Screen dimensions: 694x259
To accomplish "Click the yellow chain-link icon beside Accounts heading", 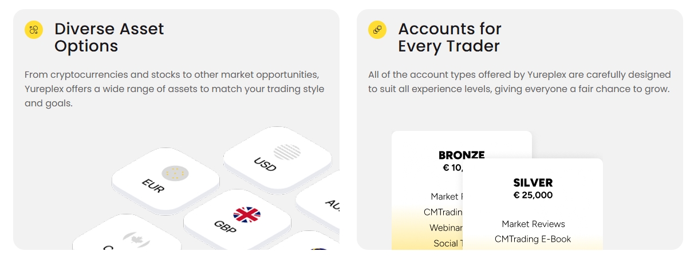I will click(x=377, y=30).
